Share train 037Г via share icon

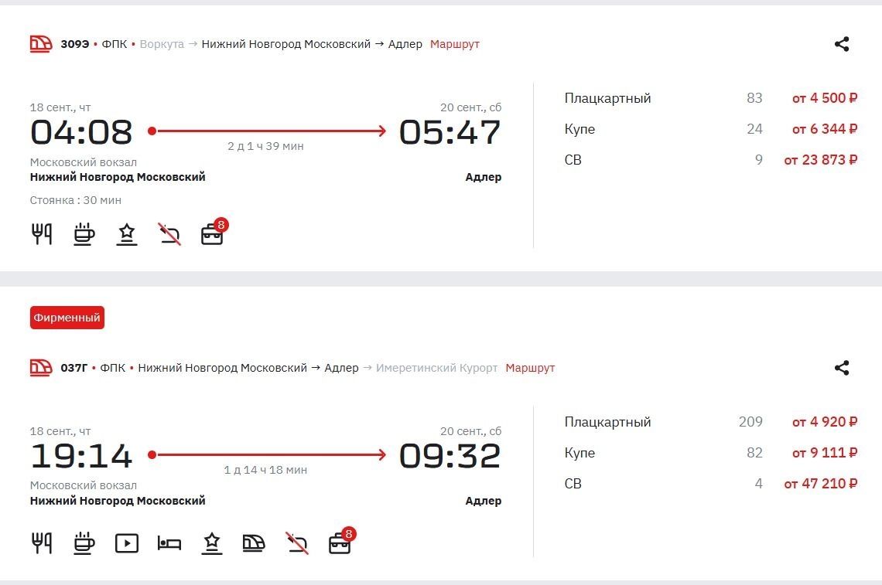tap(842, 368)
